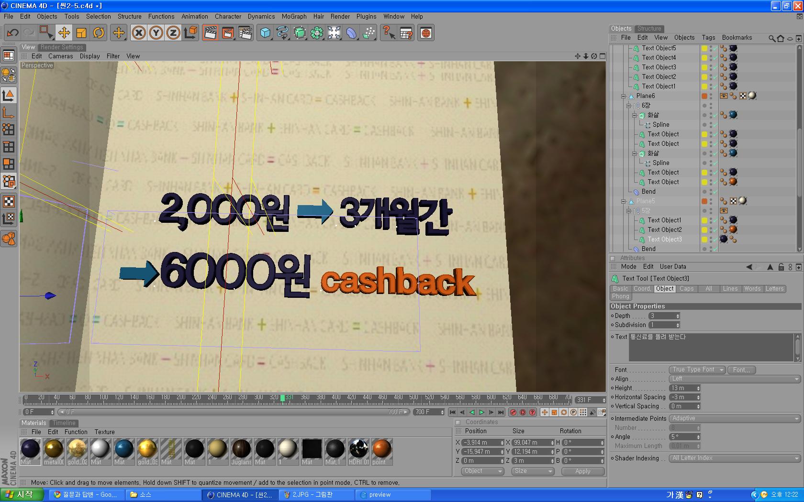The image size is (804, 502).
Task: Open the Array modeling objects icon
Action: pos(317,33)
